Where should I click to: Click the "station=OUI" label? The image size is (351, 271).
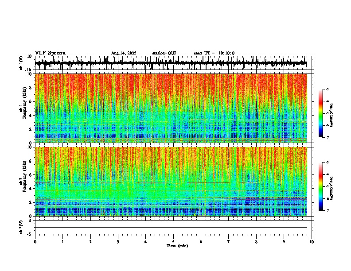click(164, 53)
